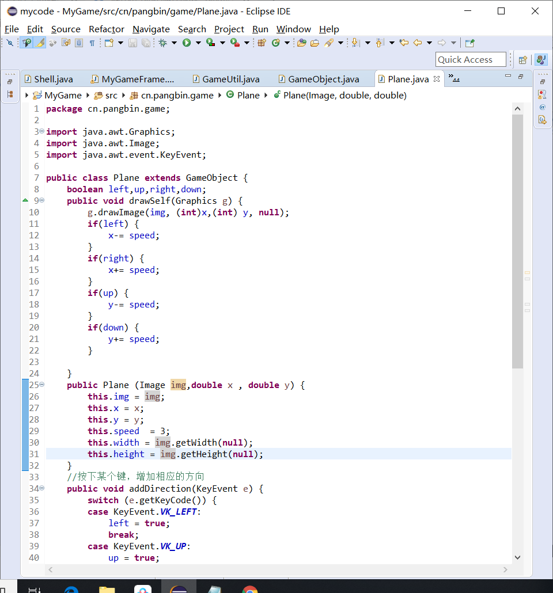This screenshot has width=553, height=593.
Task: Toggle Block Selection Mode button
Action: [x=79, y=43]
